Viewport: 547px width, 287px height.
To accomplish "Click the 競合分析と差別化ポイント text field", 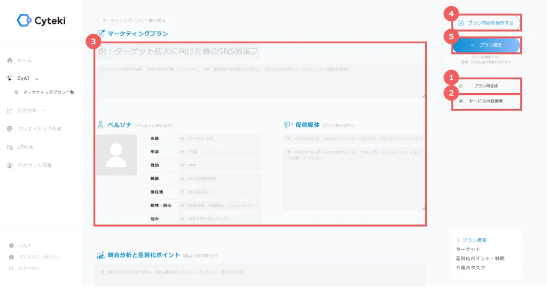I will 260,275.
